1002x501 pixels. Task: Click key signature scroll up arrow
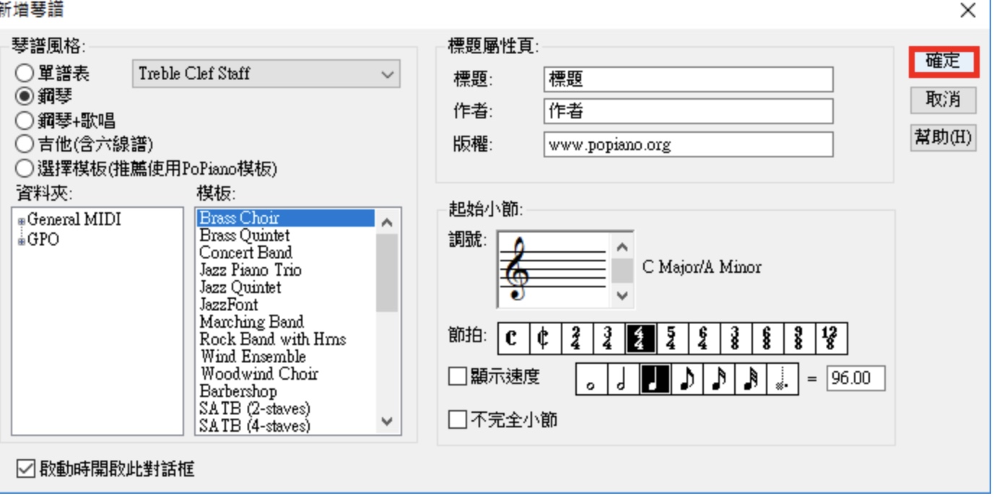(x=622, y=246)
